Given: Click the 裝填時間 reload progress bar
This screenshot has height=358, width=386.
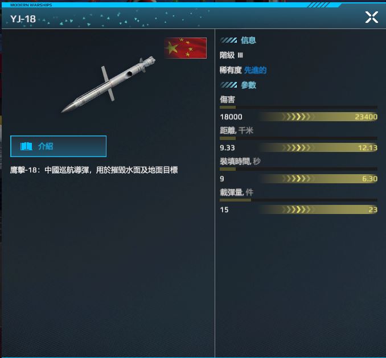Looking at the screenshot, I should coord(298,169).
